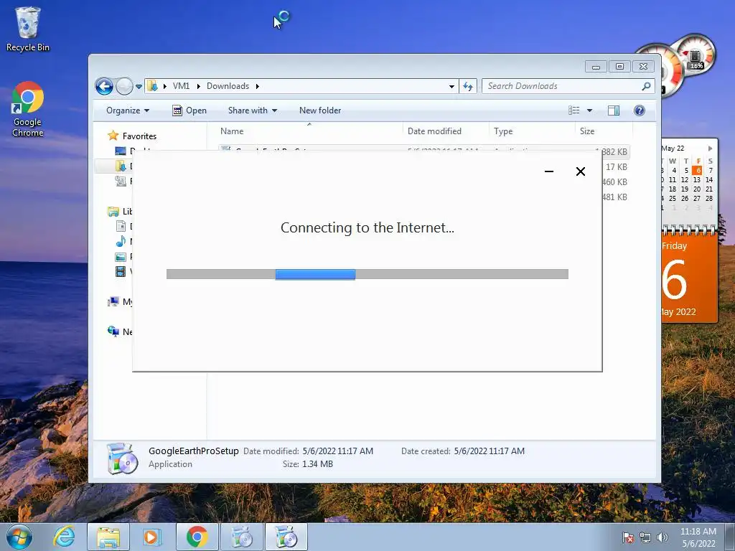735x551 pixels.
Task: Click the Explorer help icon
Action: pos(640,110)
